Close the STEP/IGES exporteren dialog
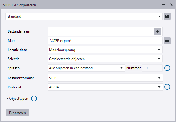This screenshot has width=176, height=122. (x=172, y=5)
